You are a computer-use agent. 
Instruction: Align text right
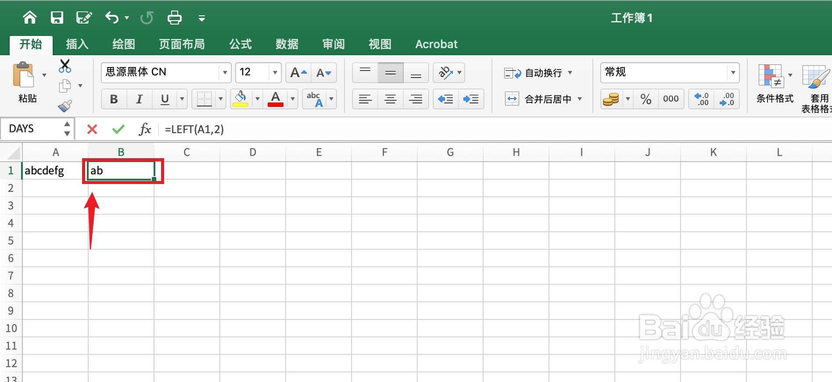pyautogui.click(x=416, y=99)
